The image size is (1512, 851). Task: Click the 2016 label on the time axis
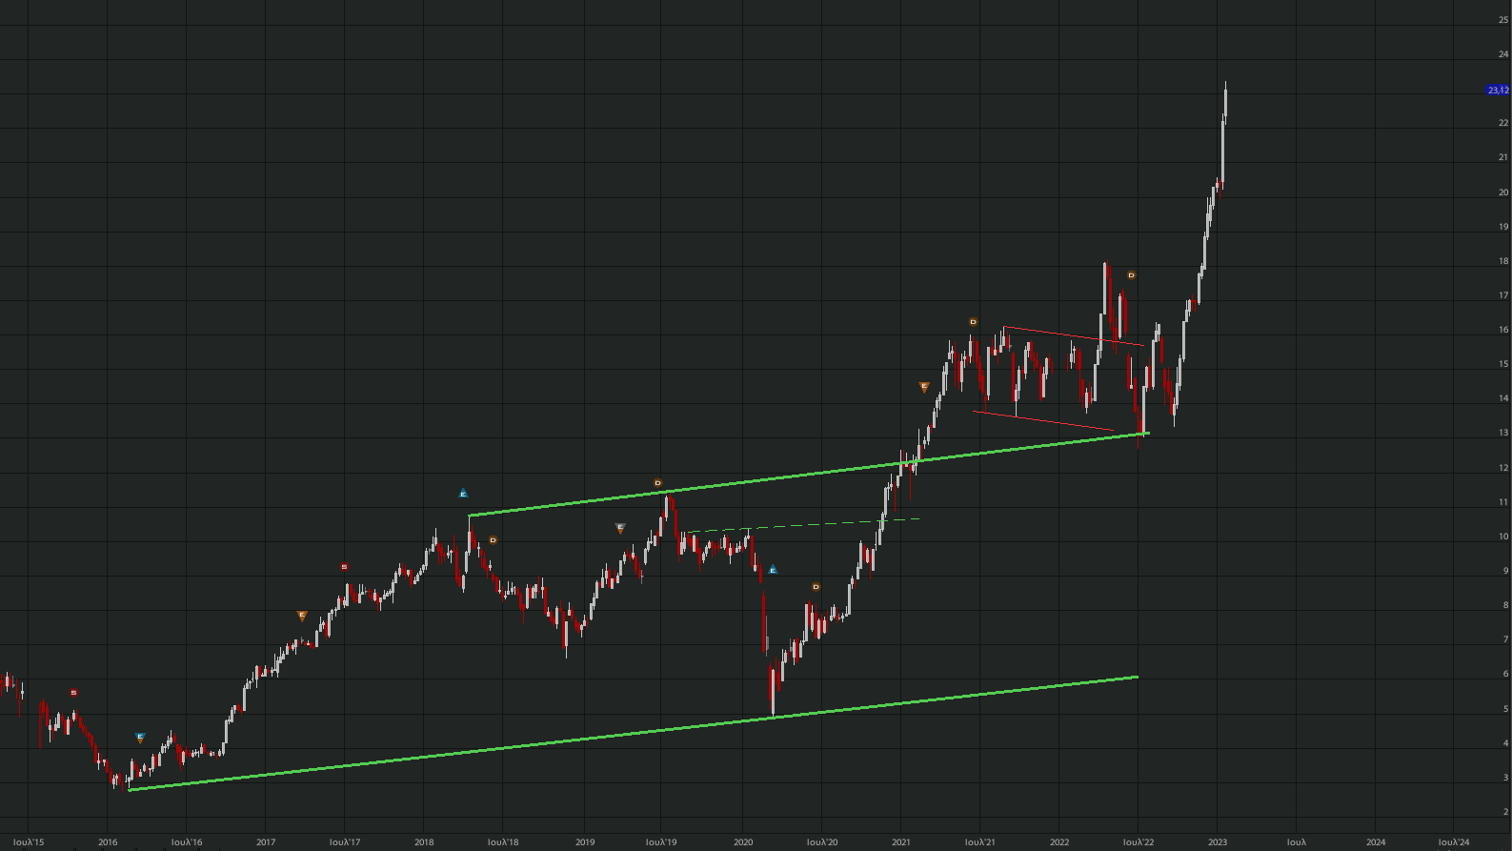(x=108, y=842)
